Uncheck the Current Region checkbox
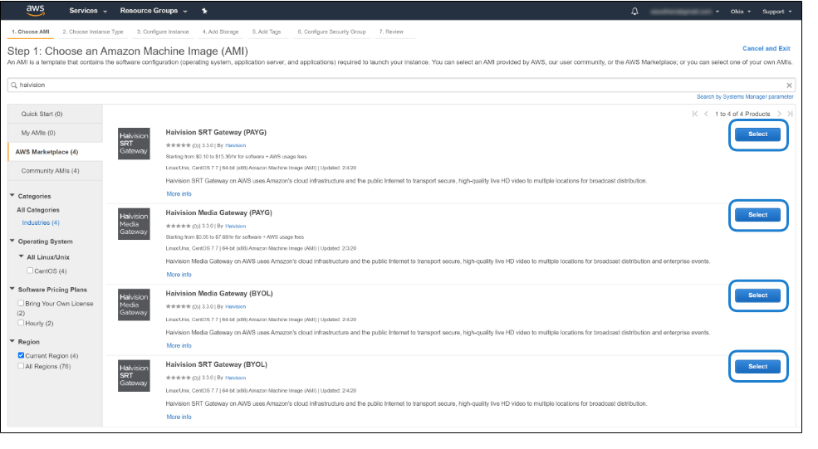This screenshot has width=818, height=449. point(21,355)
